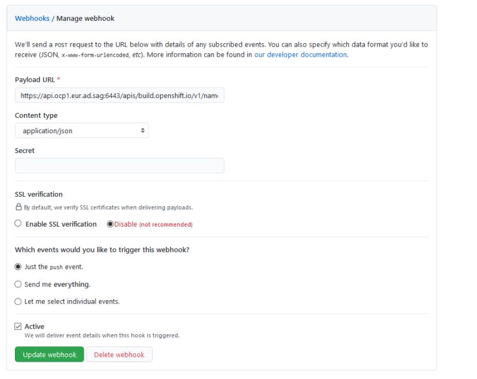Go to Webhooks breadcrumb link

click(x=32, y=19)
